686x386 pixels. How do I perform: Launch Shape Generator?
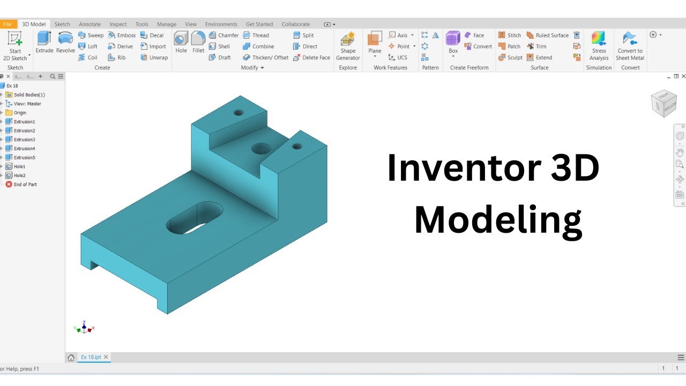[348, 46]
